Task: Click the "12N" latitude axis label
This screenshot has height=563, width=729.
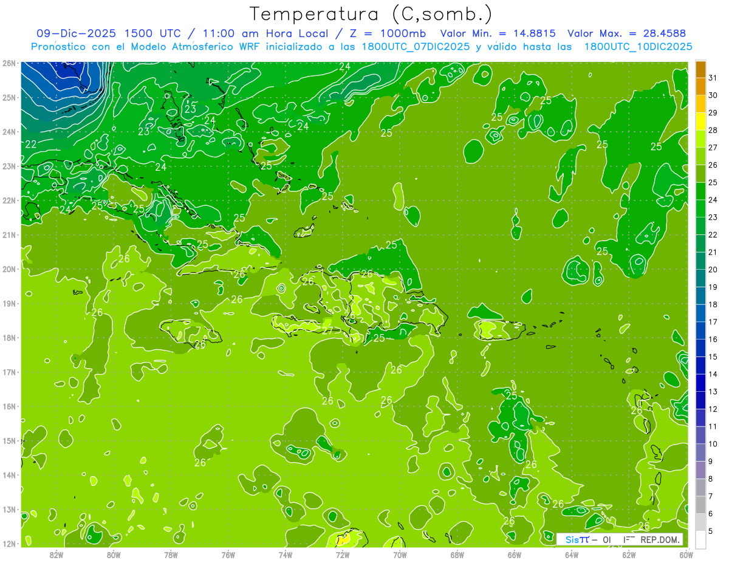Action: point(9,544)
